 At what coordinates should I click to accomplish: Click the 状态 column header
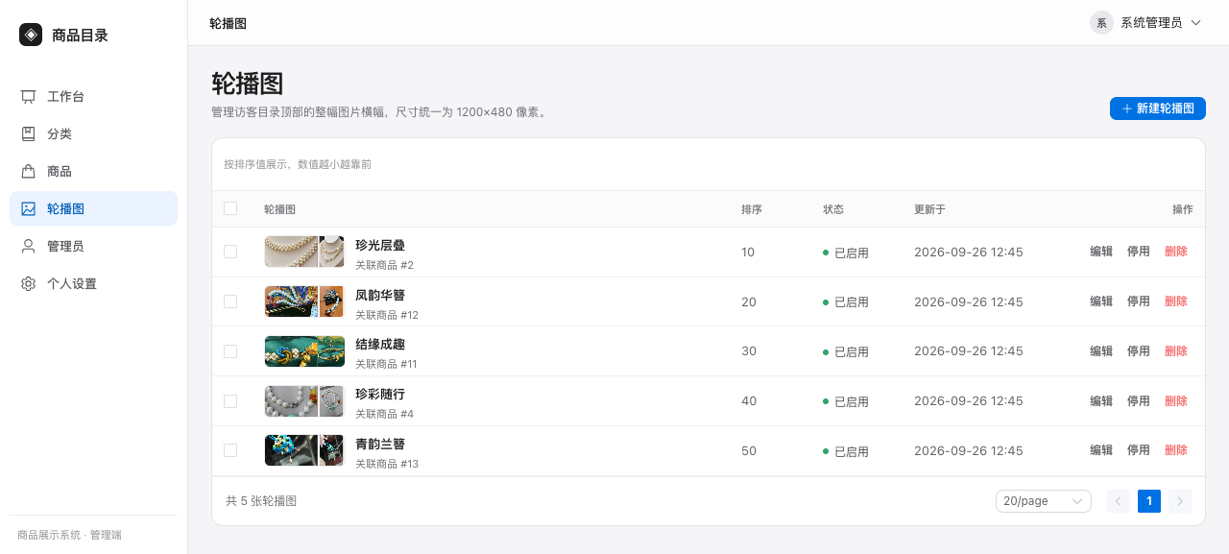[833, 209]
